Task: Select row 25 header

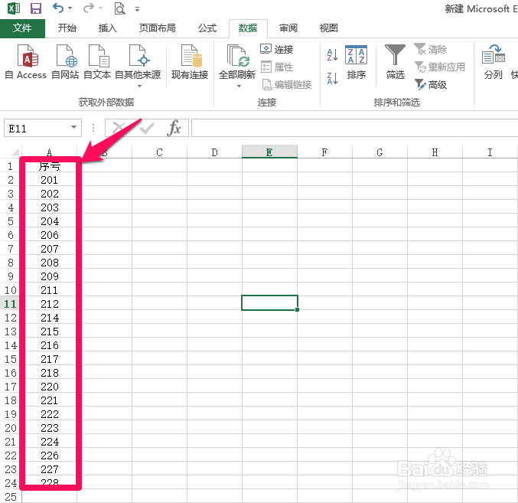Action: pos(10,496)
